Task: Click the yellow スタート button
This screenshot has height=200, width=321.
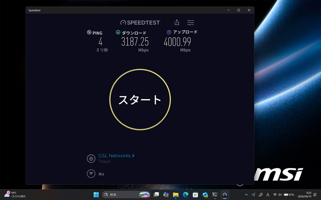Action: point(140,99)
